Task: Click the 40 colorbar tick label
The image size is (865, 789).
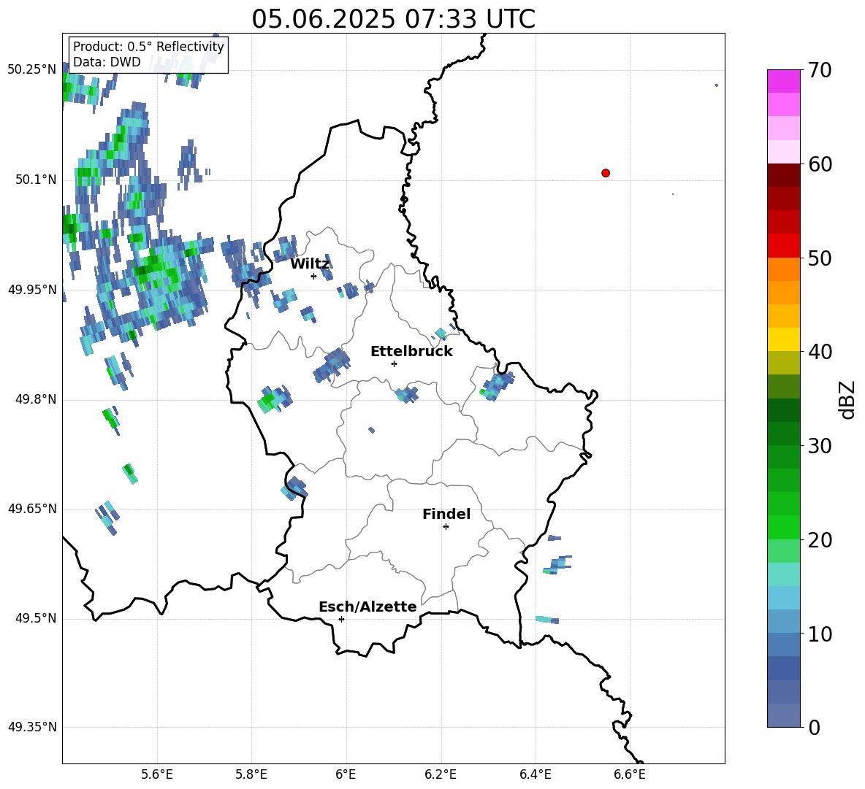Action: [820, 352]
